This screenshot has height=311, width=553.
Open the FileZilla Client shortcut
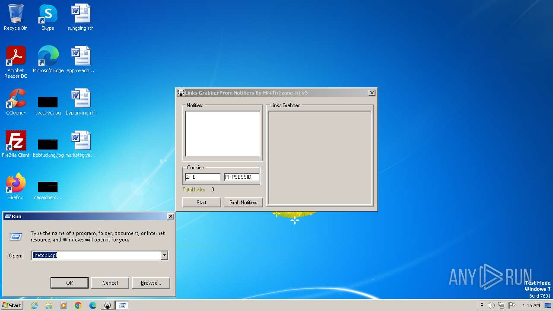tap(16, 144)
